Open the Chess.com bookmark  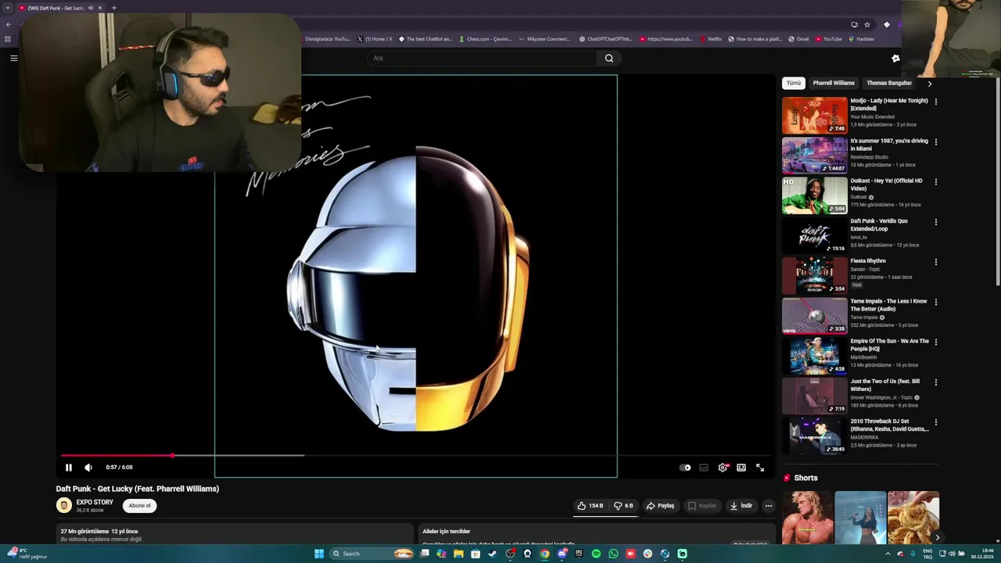click(486, 39)
